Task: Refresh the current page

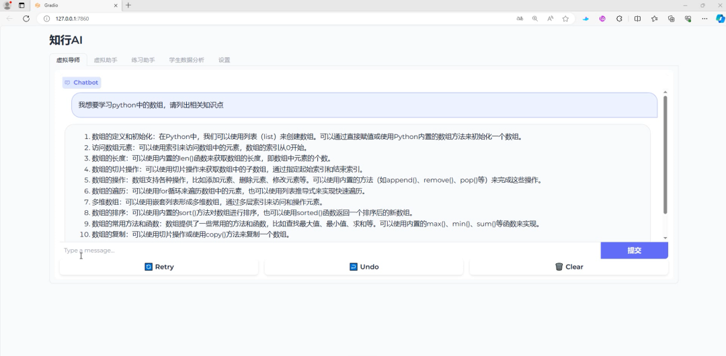Action: (x=26, y=19)
